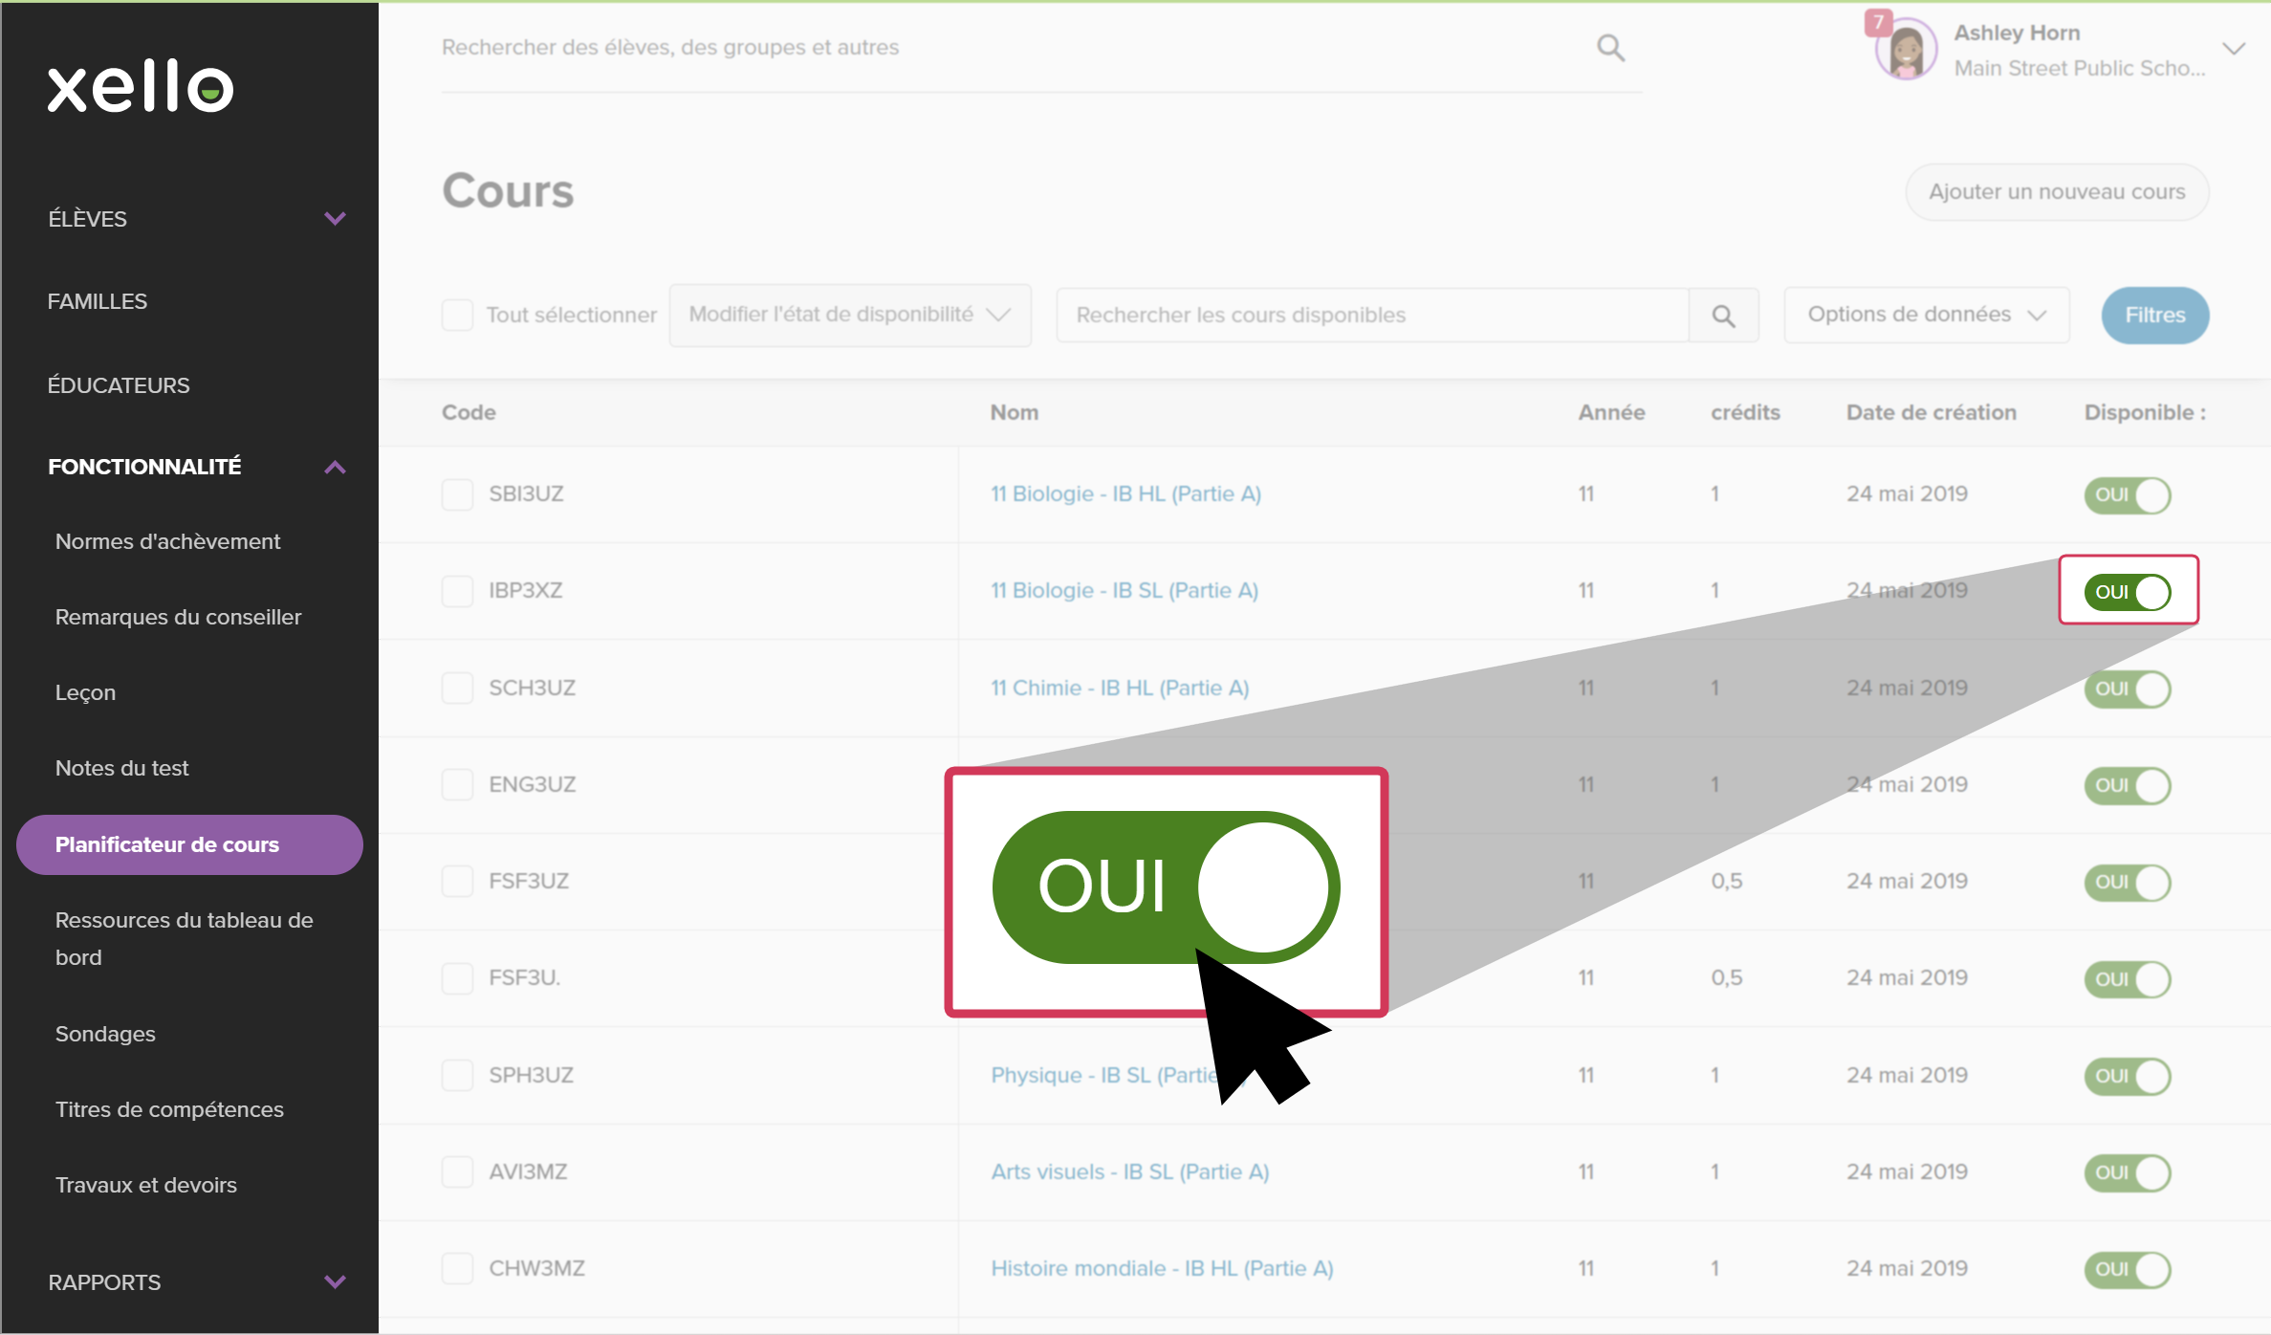The height and width of the screenshot is (1335, 2271).
Task: Open Histoire mondiale - IB HL (Partie A)
Action: 1162,1268
